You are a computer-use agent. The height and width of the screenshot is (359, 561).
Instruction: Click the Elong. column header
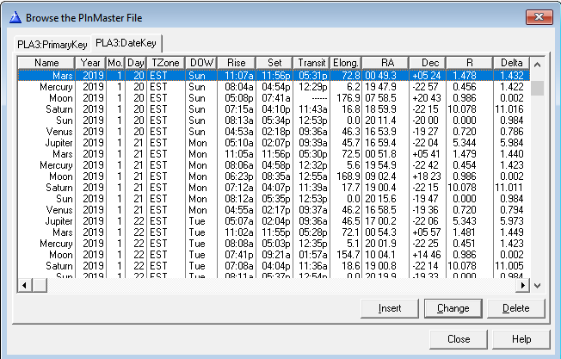tap(348, 63)
